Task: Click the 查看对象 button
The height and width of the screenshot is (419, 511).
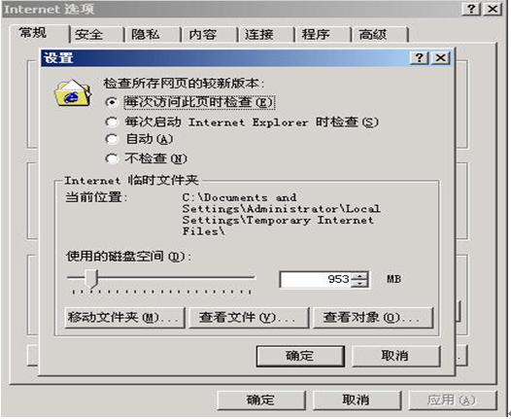Action: [373, 317]
